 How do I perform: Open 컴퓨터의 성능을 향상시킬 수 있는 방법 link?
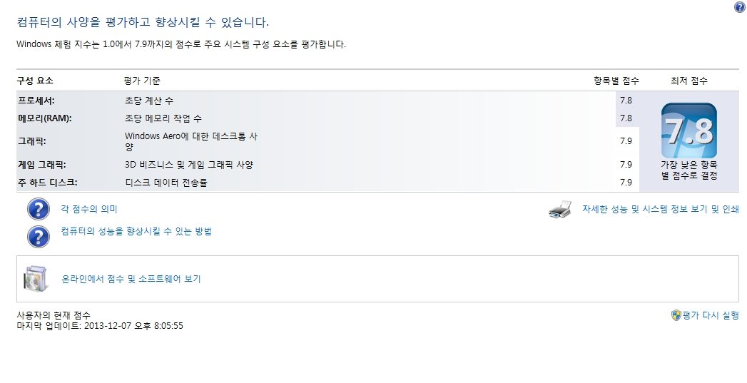(136, 232)
